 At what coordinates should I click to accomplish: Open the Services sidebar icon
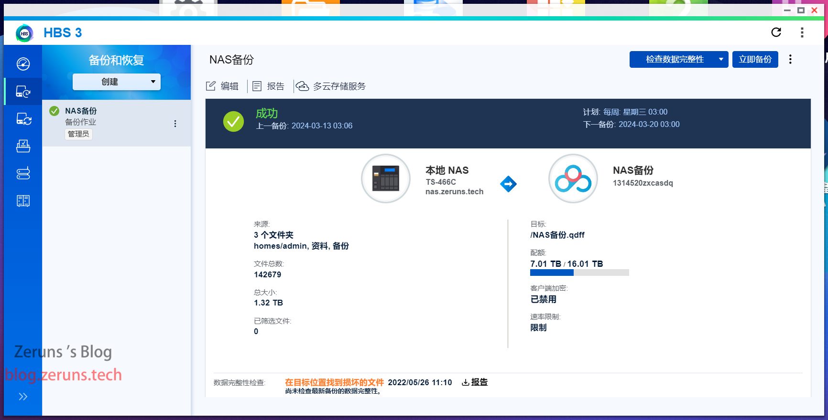(x=23, y=146)
